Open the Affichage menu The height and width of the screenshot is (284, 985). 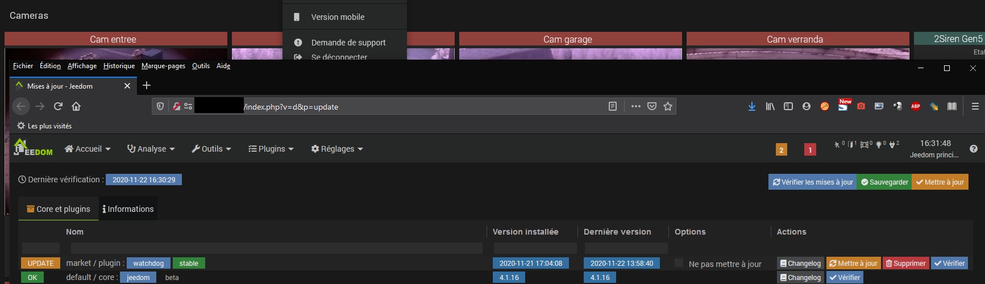pos(82,66)
